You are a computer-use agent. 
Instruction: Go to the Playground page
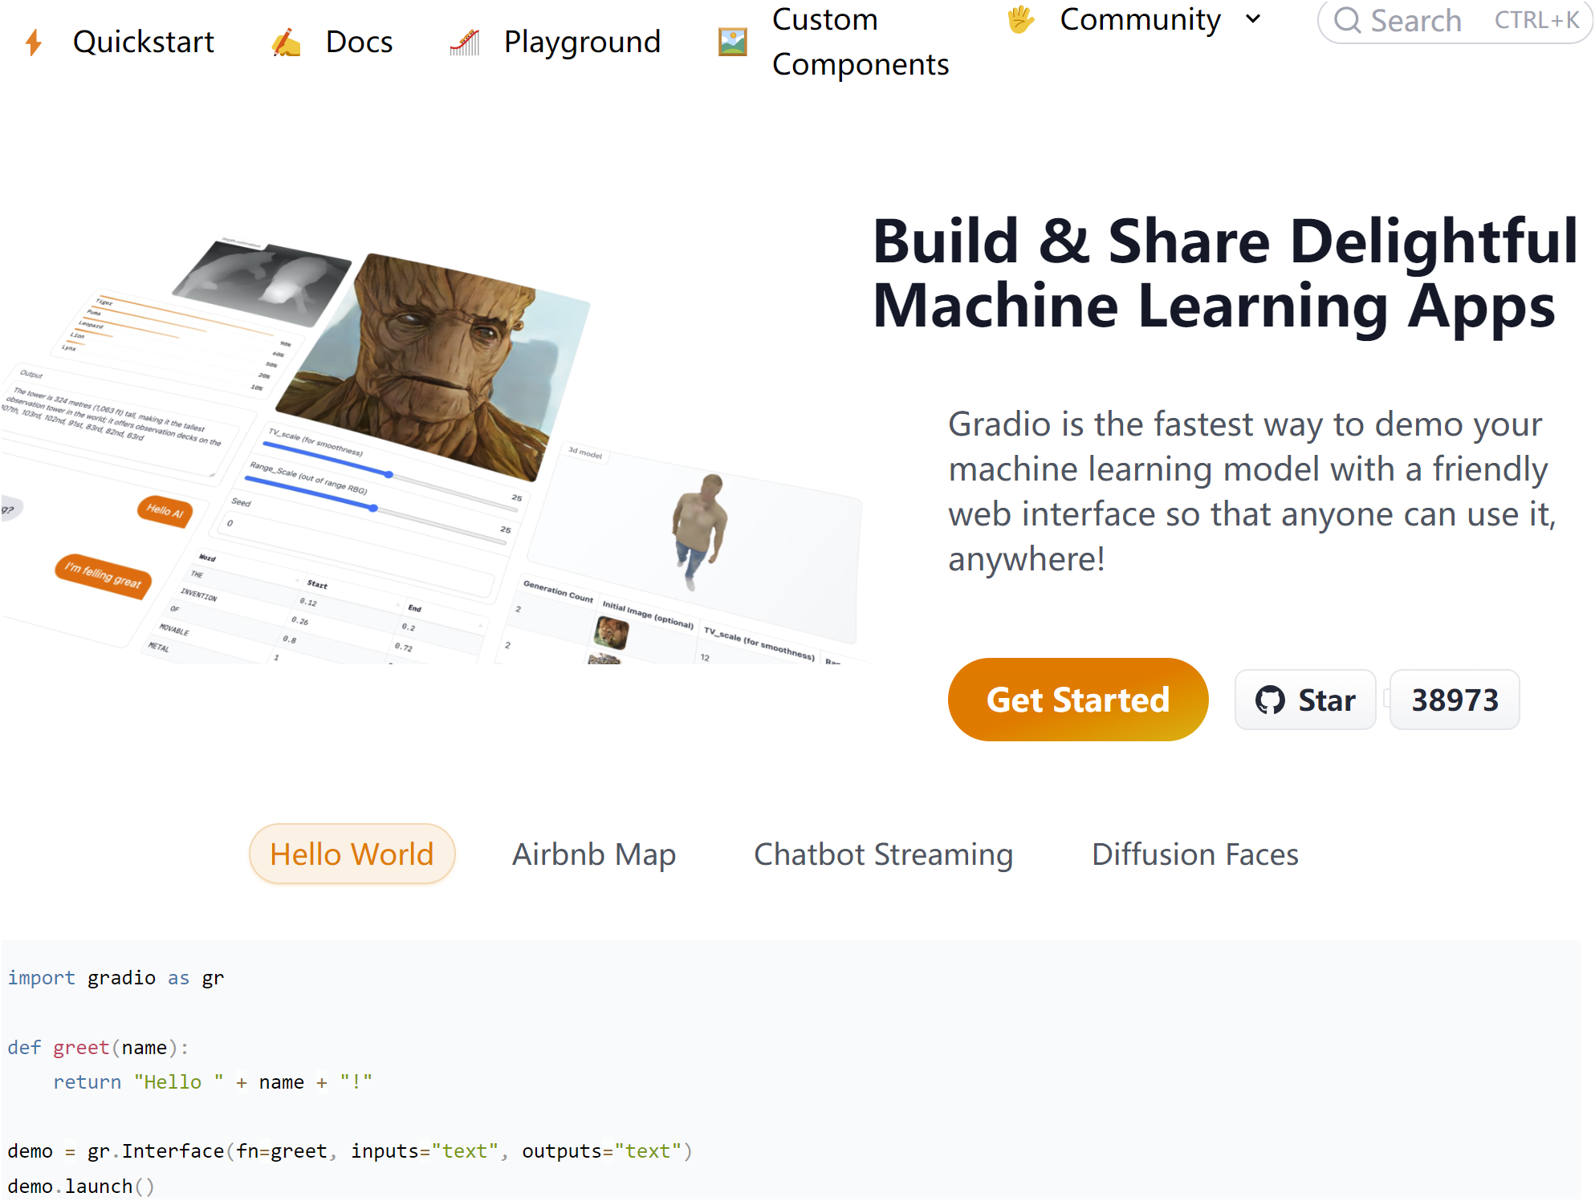click(582, 42)
